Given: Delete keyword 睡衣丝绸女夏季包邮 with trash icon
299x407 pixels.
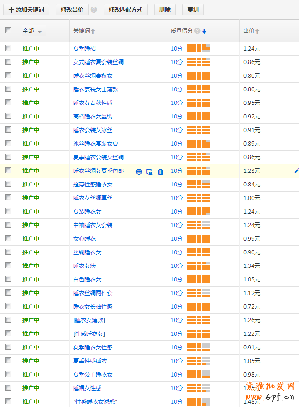Looking at the screenshot, I should point(160,171).
